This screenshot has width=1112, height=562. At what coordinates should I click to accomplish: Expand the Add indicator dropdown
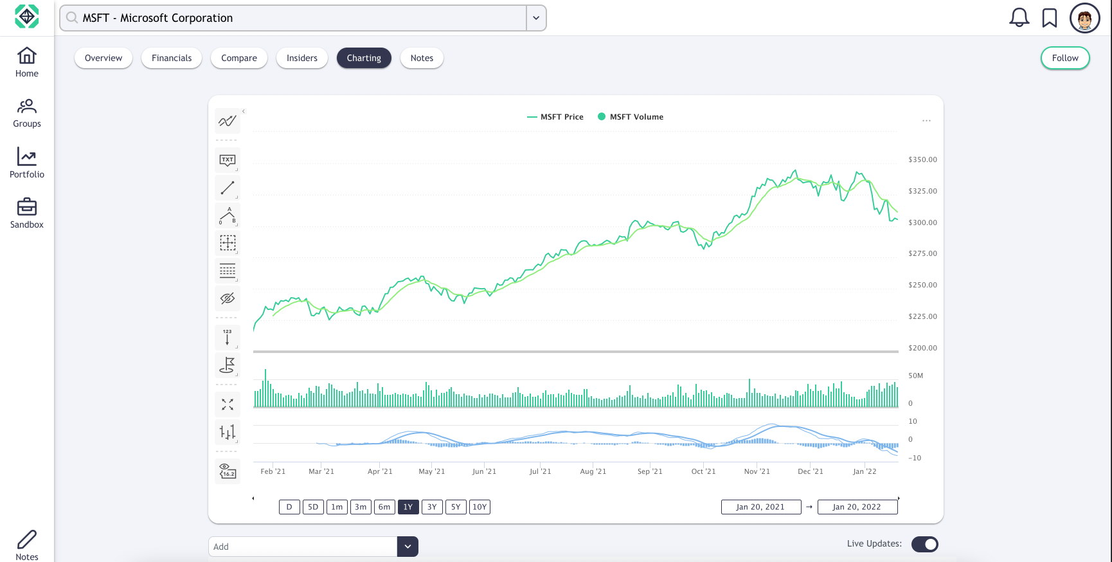[x=407, y=546]
